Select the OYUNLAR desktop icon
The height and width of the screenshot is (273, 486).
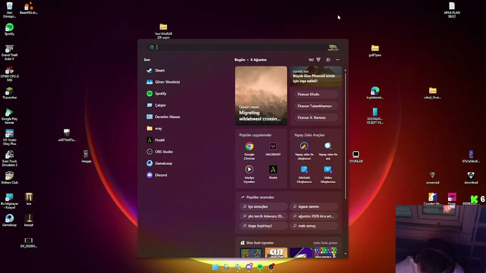click(x=356, y=157)
